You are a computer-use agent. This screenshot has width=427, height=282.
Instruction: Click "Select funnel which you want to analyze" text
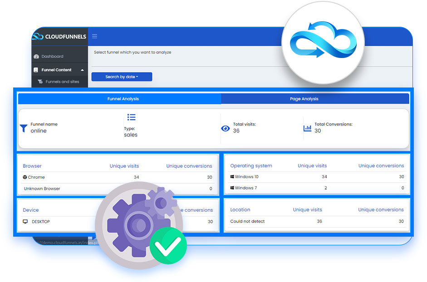[x=133, y=52]
